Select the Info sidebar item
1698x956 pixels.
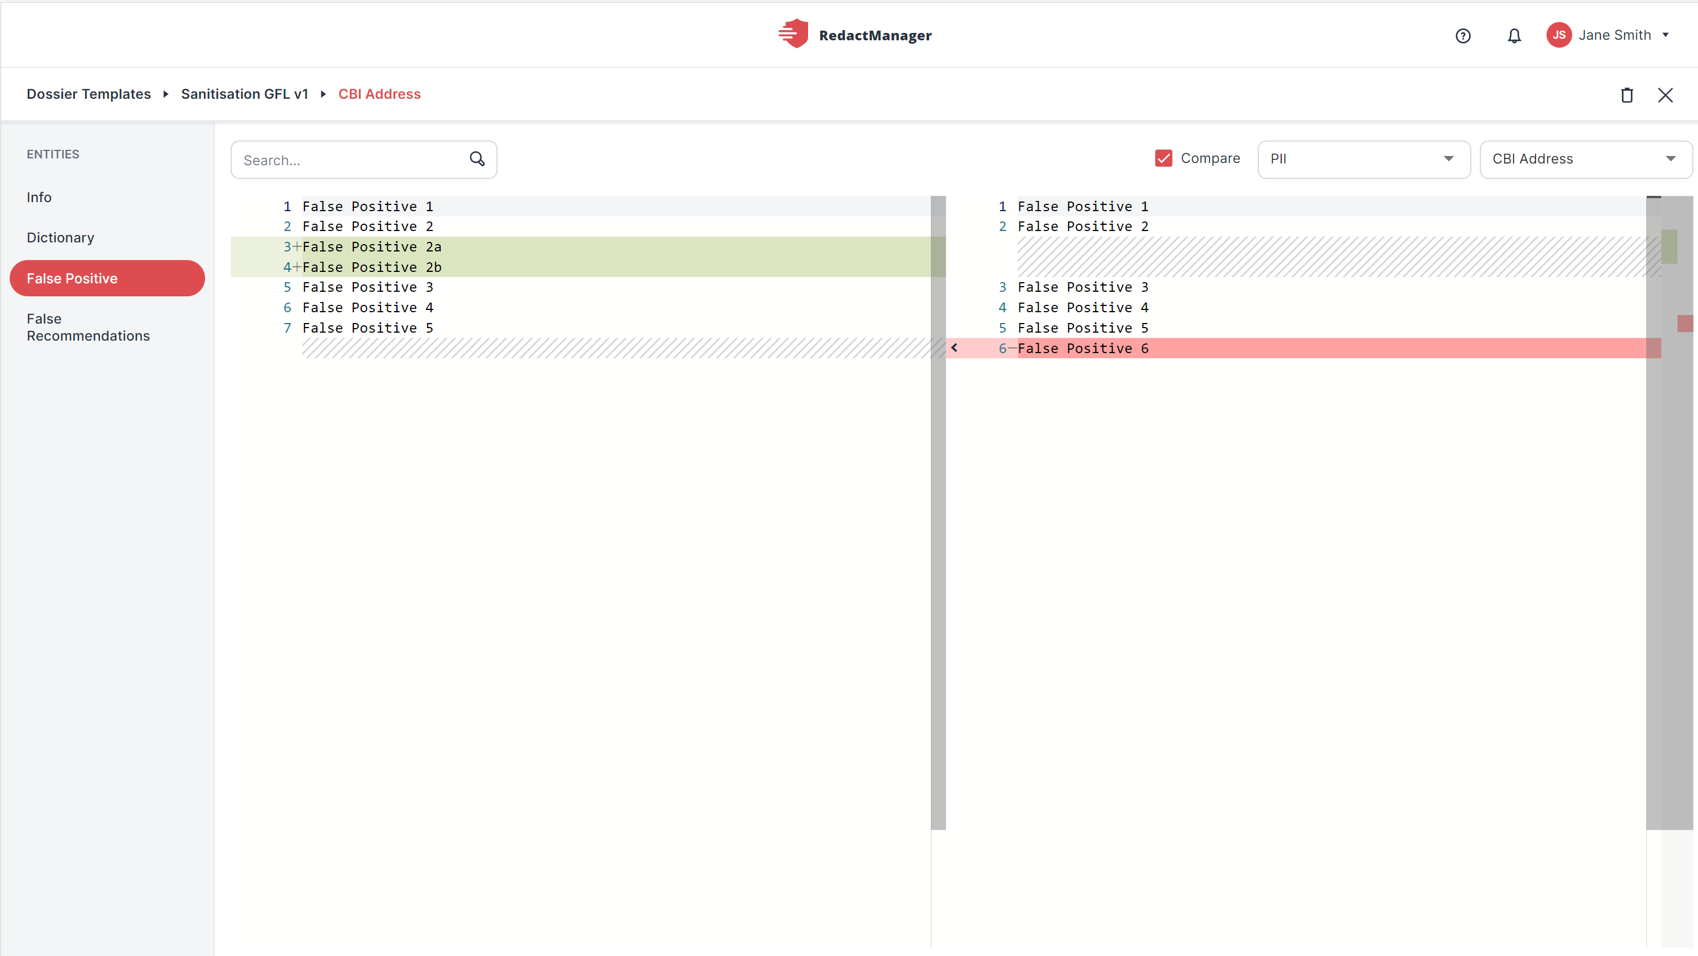pos(39,197)
